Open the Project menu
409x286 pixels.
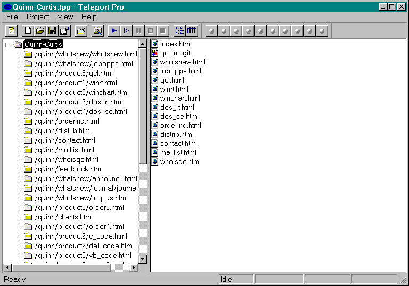pyautogui.click(x=38, y=17)
